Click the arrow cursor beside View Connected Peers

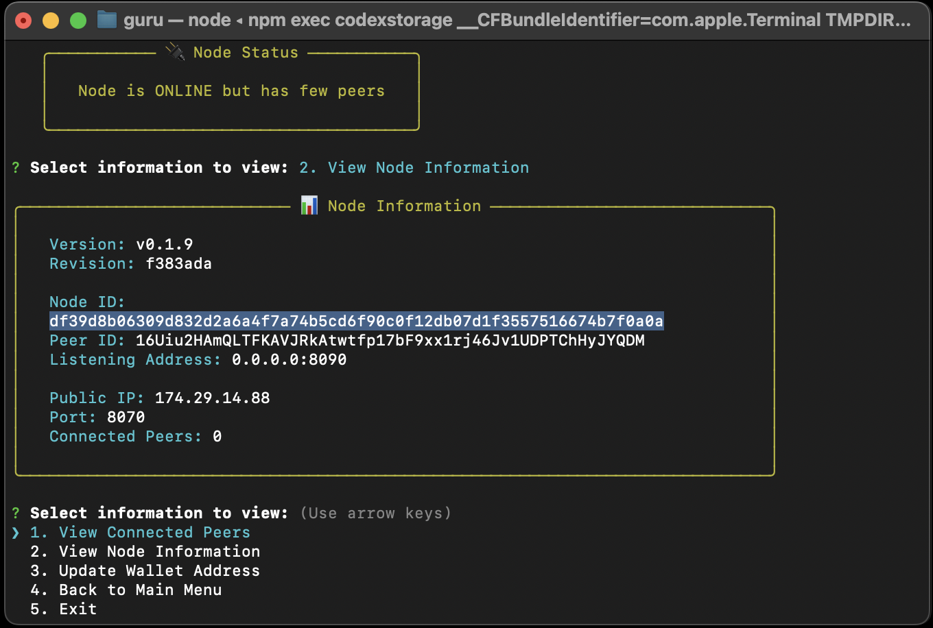16,533
